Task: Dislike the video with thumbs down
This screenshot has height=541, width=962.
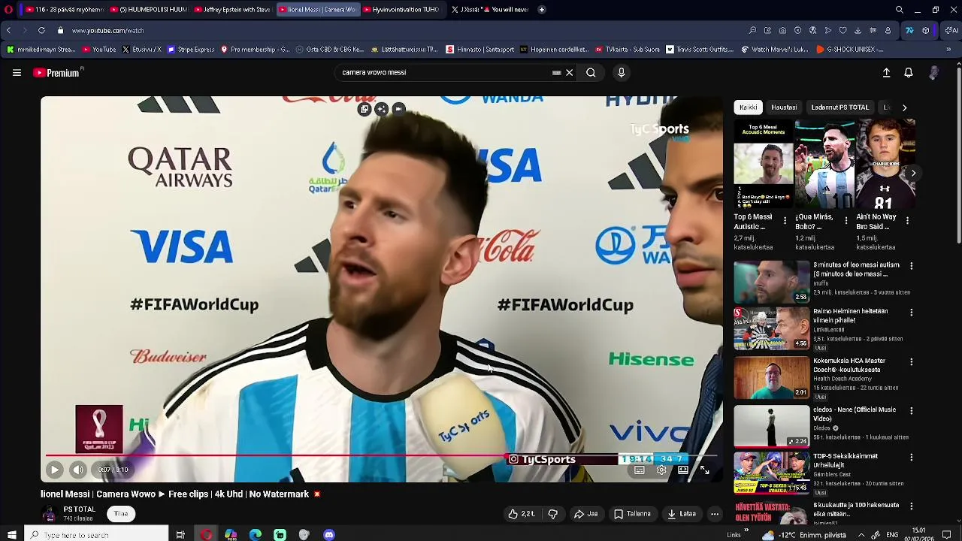Action: (553, 514)
